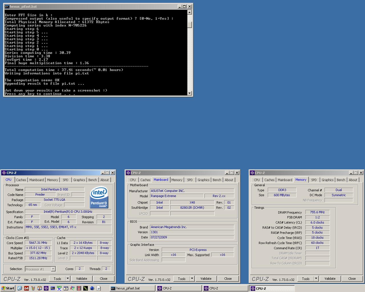Open Caches tab in the Memory window
The width and height of the screenshot is (365, 292).
(269, 180)
